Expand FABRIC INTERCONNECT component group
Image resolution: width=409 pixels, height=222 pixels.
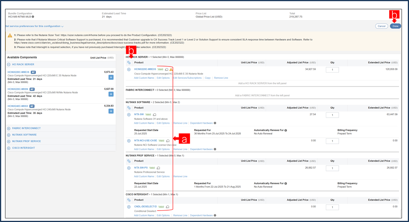coord(9,128)
